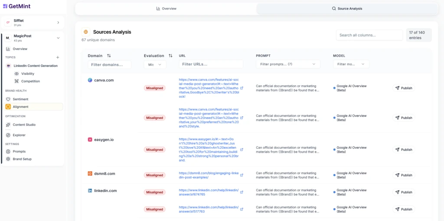444x221 pixels.
Task: Click the linkedin.com favicon
Action: (90, 191)
